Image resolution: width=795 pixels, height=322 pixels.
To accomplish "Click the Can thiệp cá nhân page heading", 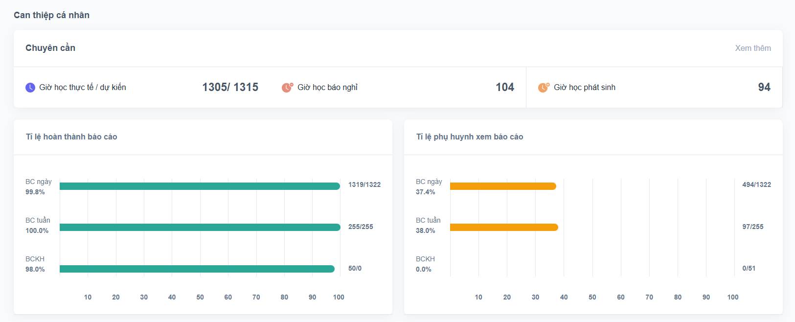I will click(x=51, y=15).
